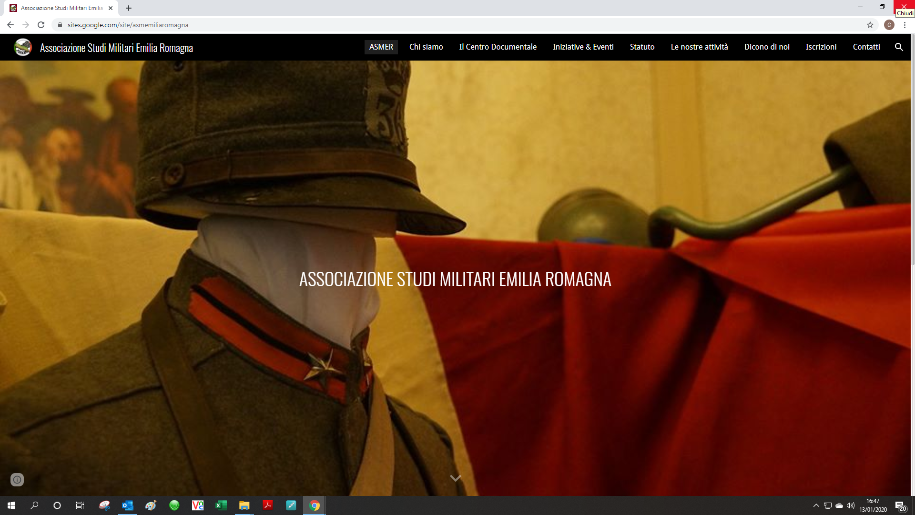Screen dimensions: 915x515
Task: Go to the Iscrizioni page
Action: [x=821, y=47]
